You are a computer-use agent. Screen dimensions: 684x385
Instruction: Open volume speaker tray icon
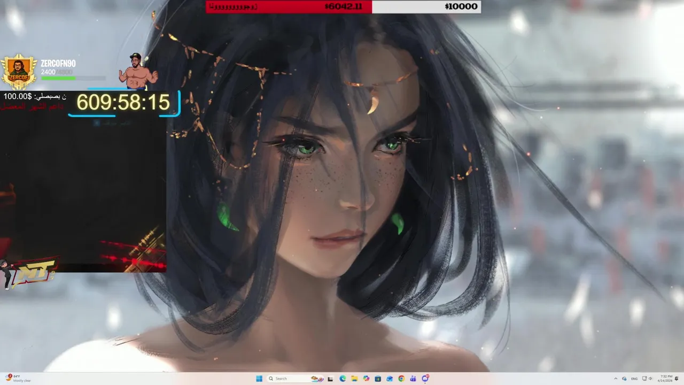pyautogui.click(x=650, y=379)
